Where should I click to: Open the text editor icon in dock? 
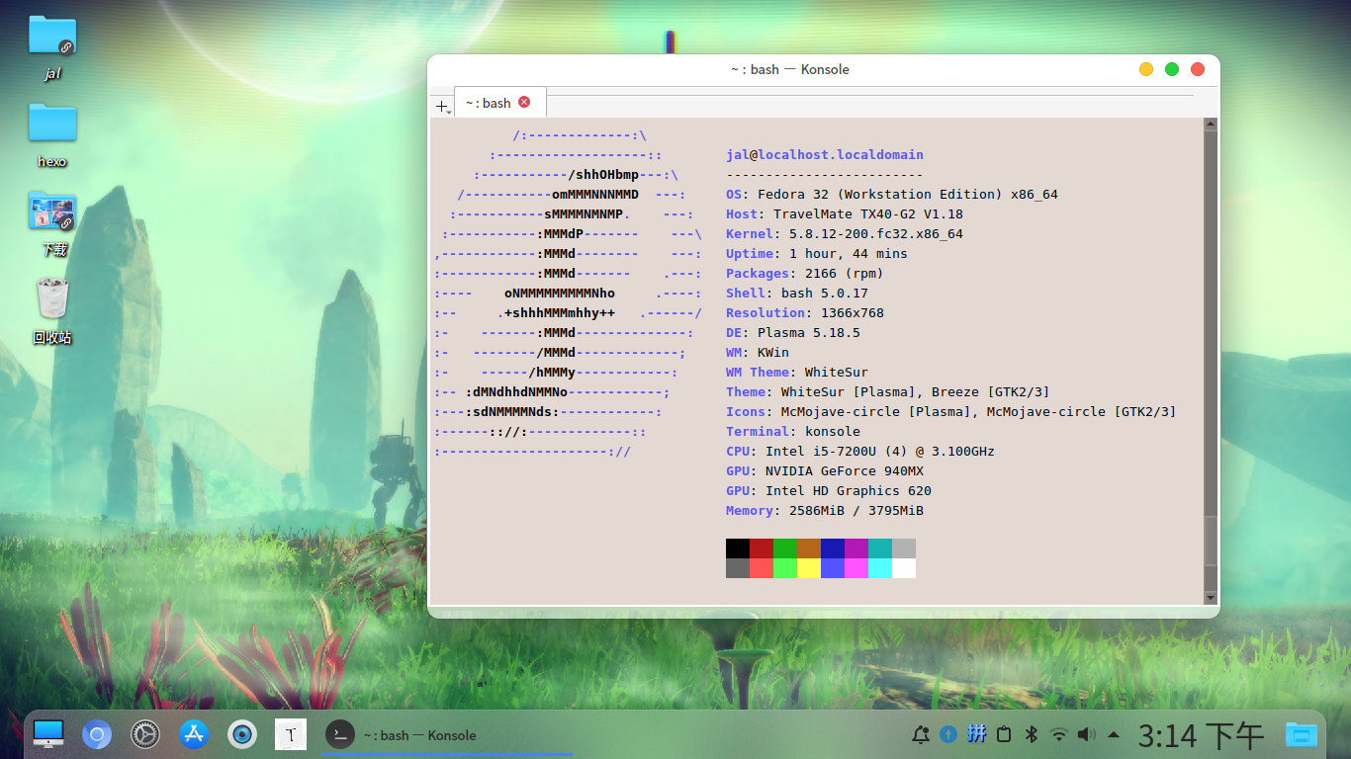coord(291,734)
